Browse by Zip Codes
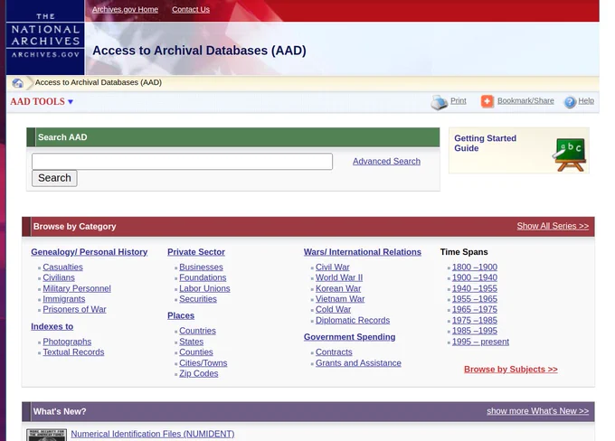 tap(199, 373)
